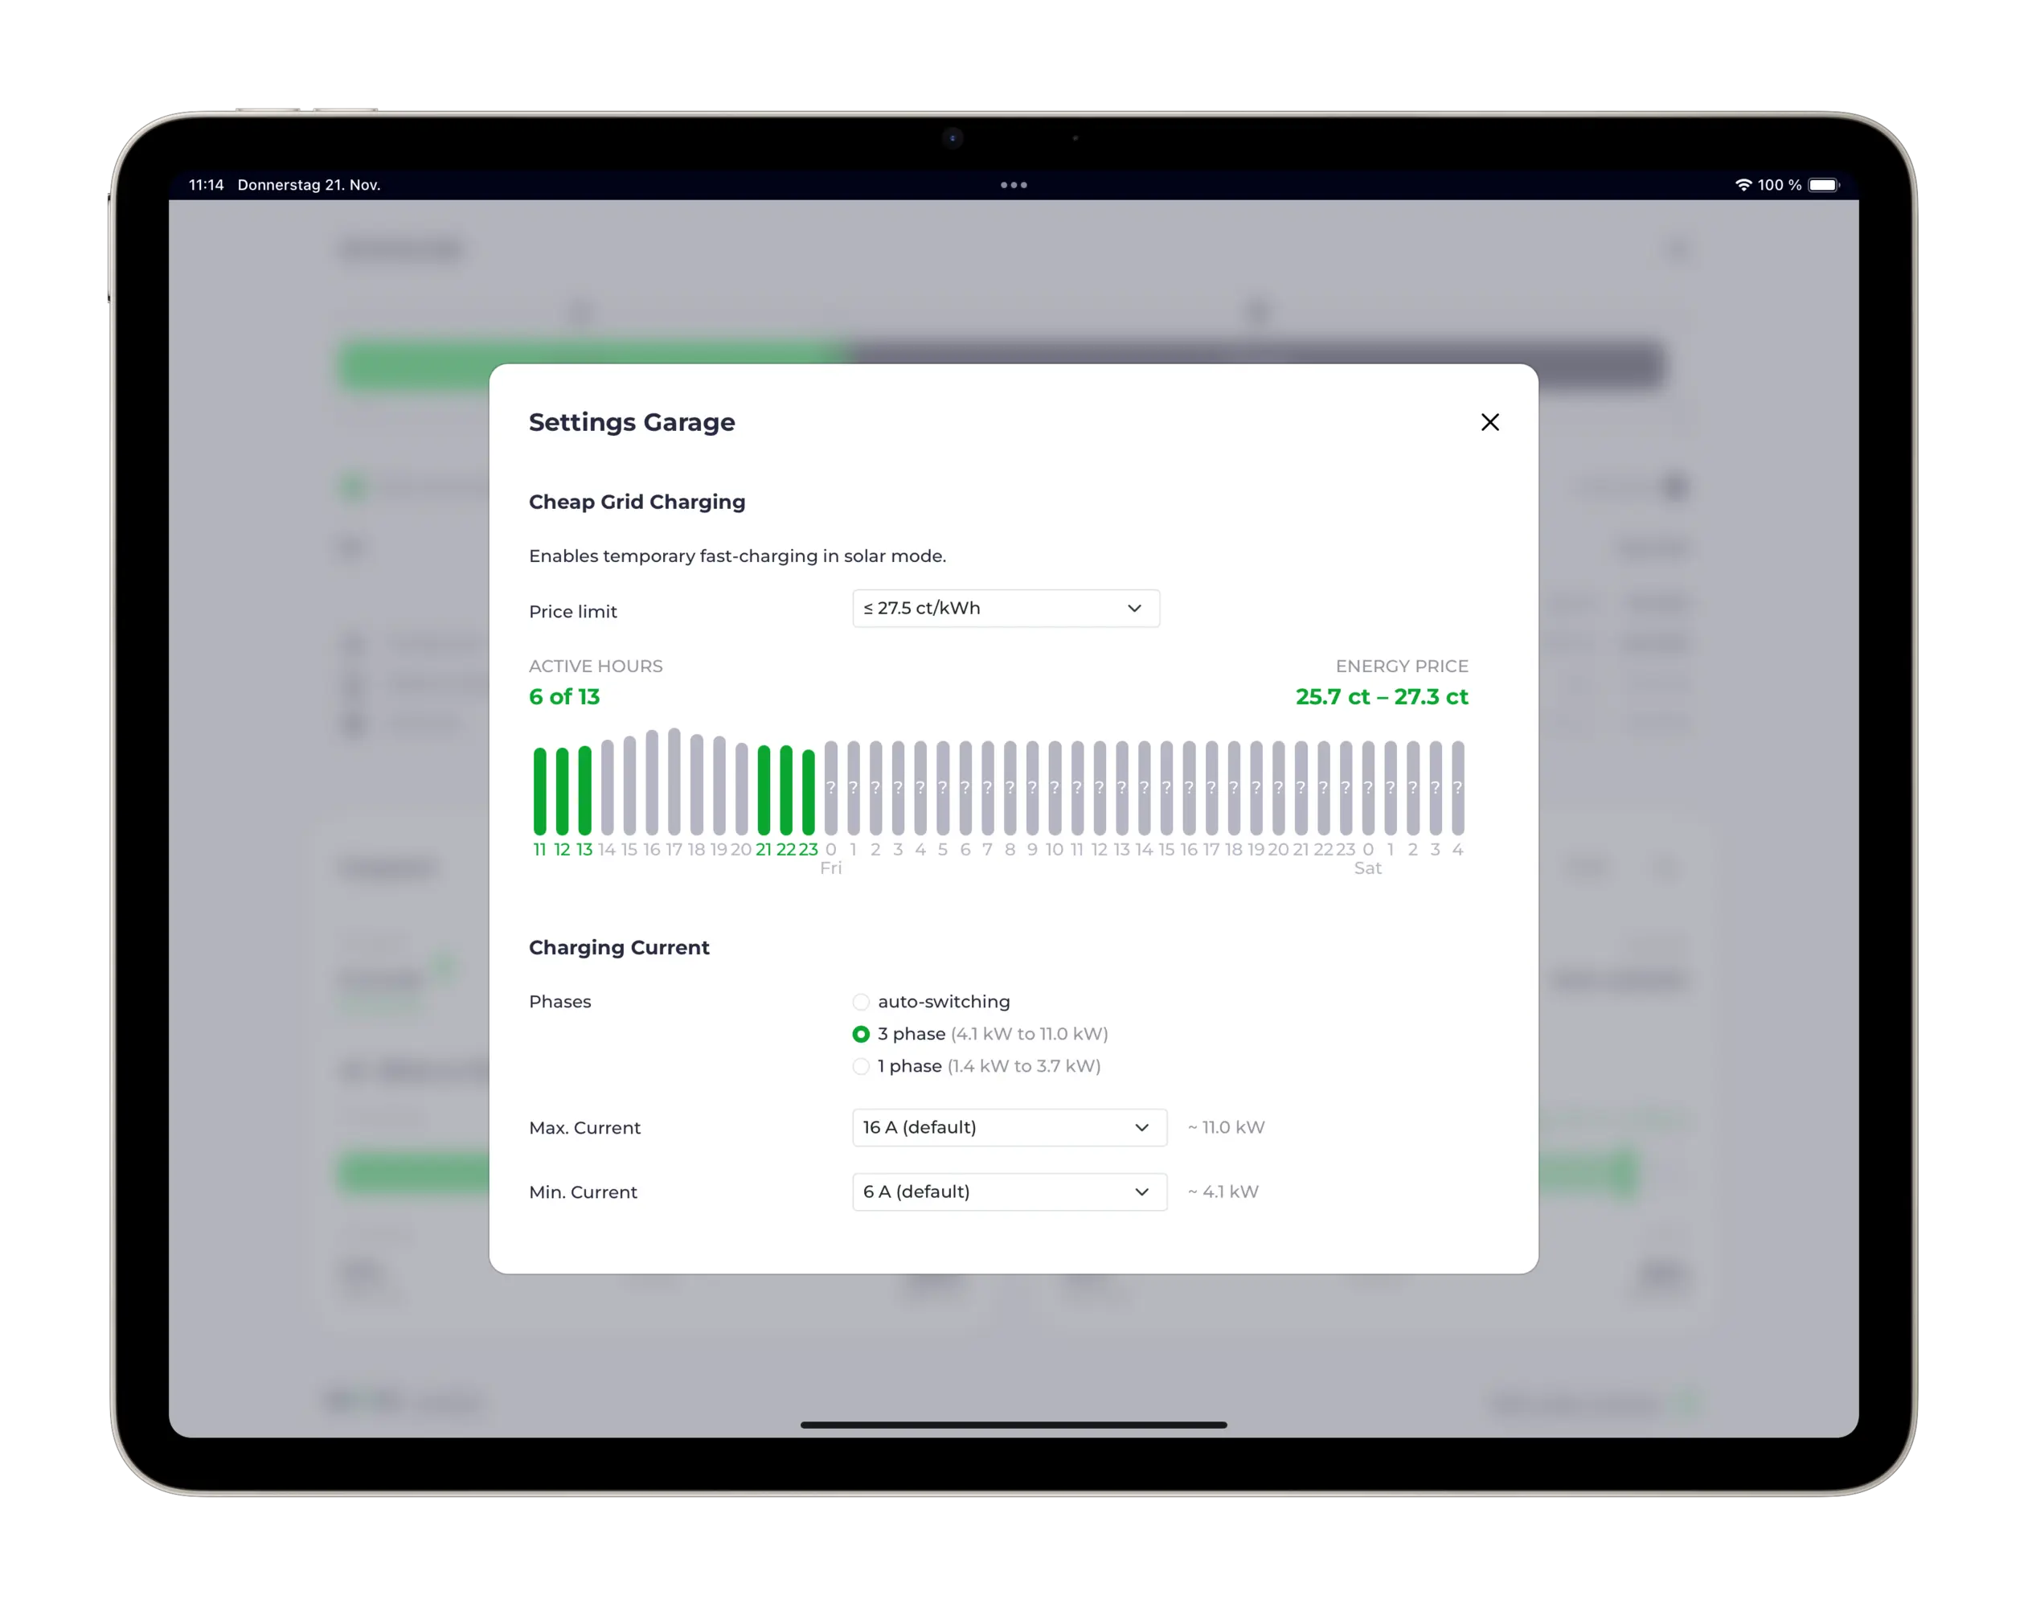The width and height of the screenshot is (2028, 1608).
Task: Tap the three-dot multitasking indicator
Action: click(1013, 186)
